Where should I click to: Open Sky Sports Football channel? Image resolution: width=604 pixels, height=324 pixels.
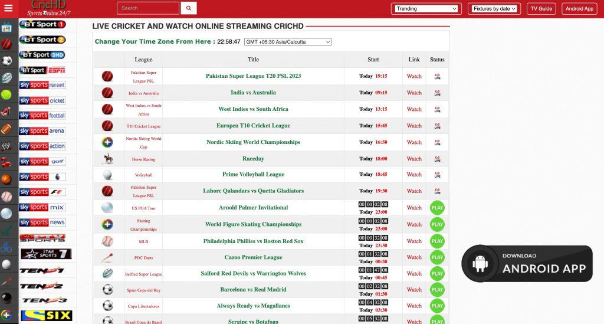pyautogui.click(x=42, y=116)
